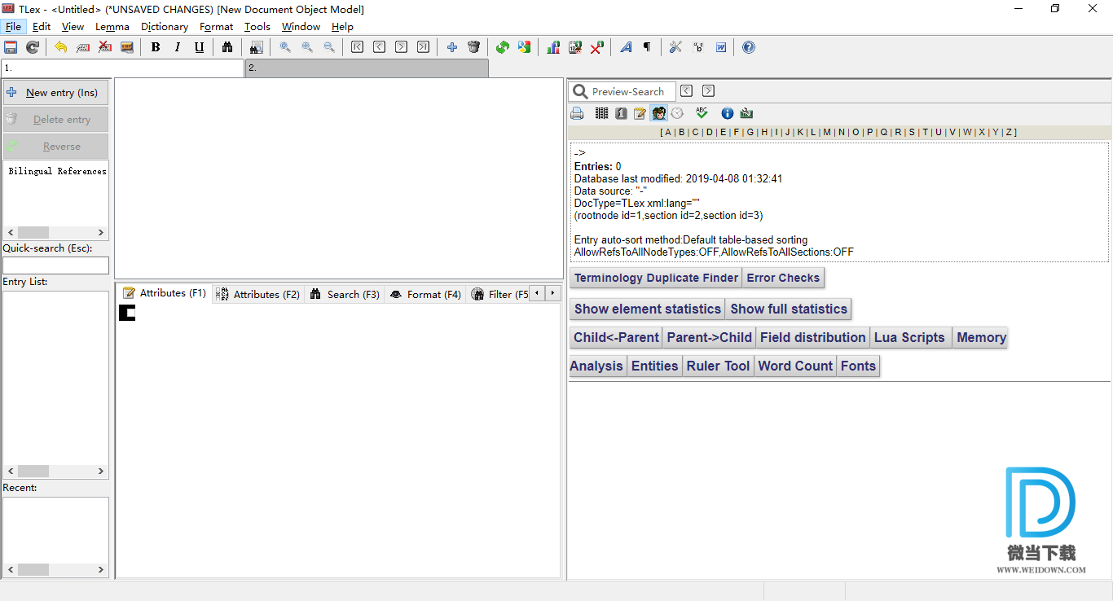Click the Italic formatting icon
Image resolution: width=1113 pixels, height=601 pixels.
[178, 47]
